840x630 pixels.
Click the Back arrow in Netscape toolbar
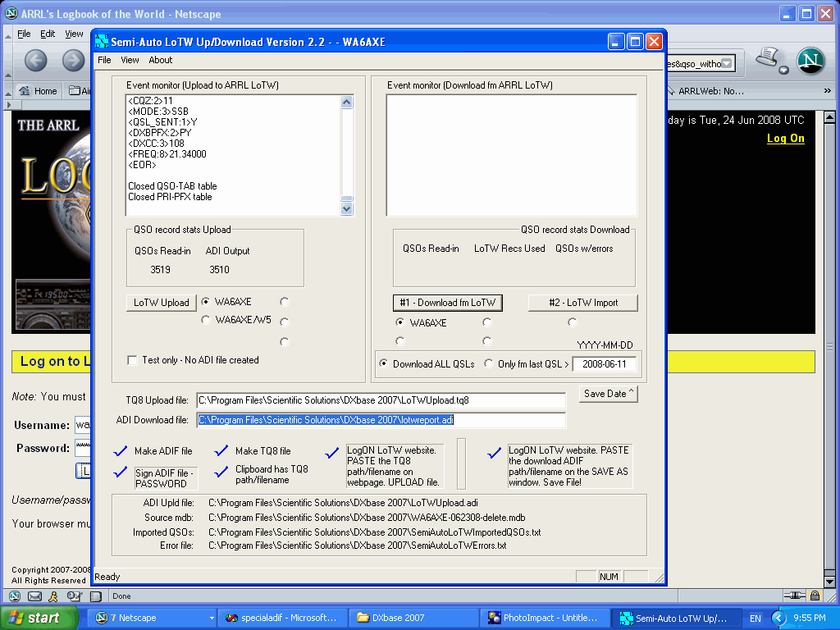click(x=36, y=60)
